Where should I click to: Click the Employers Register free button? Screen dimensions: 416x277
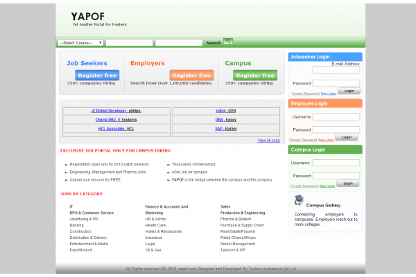click(x=191, y=75)
